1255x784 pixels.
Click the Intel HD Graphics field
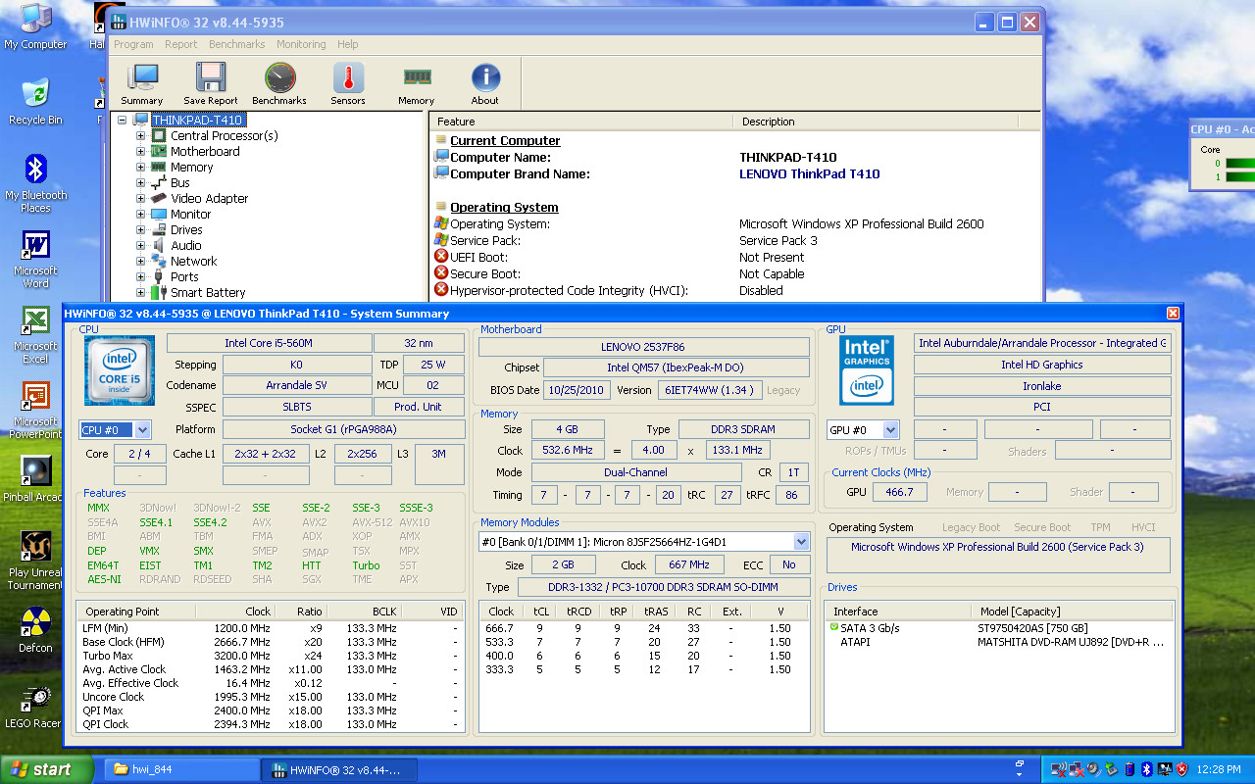tap(1042, 365)
